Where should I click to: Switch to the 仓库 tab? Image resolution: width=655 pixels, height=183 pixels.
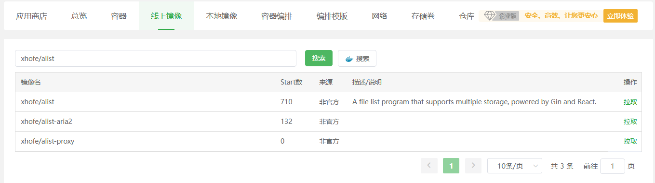pyautogui.click(x=467, y=16)
